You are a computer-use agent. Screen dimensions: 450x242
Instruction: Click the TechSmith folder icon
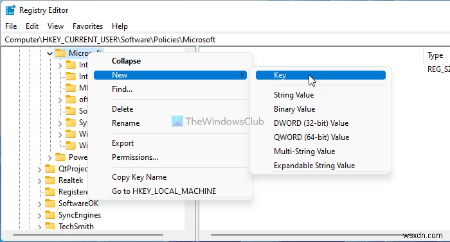point(50,226)
